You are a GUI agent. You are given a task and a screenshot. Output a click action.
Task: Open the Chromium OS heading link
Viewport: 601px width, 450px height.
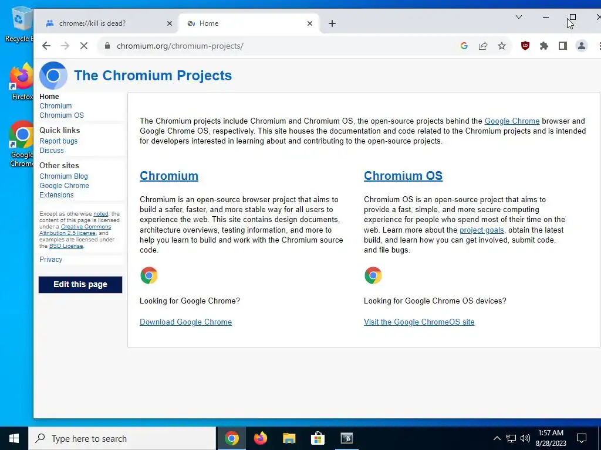coord(403,176)
